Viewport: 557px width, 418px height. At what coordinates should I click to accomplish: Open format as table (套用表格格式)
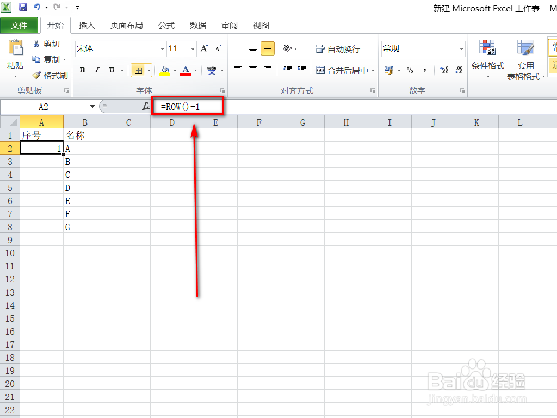(x=525, y=60)
